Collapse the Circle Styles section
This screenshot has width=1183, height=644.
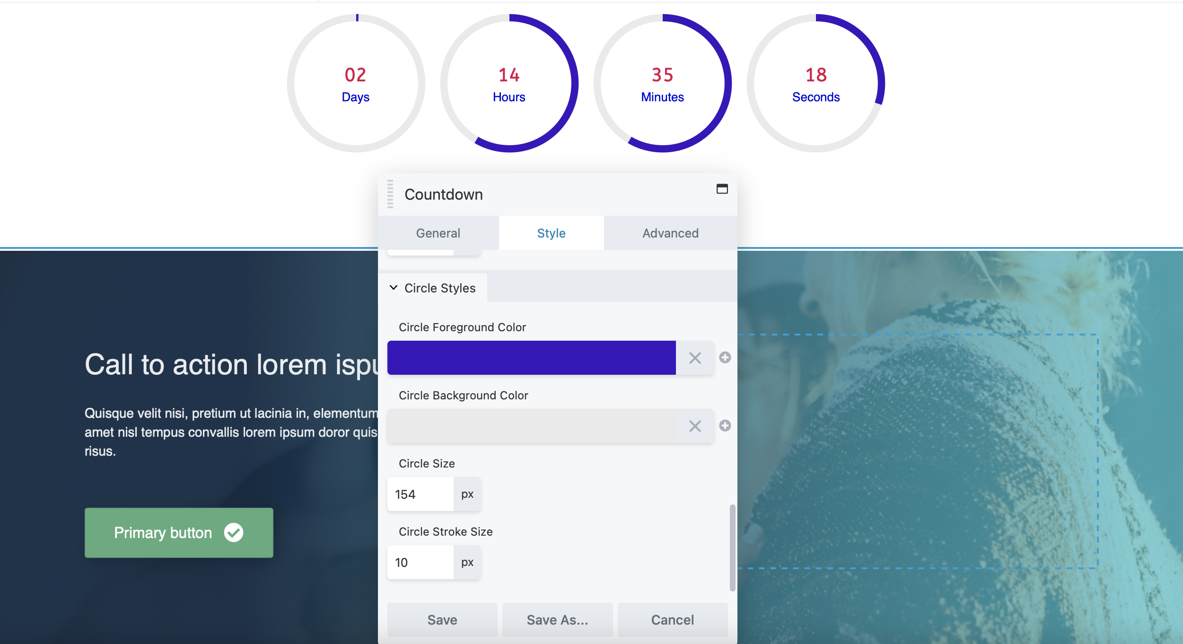[394, 288]
